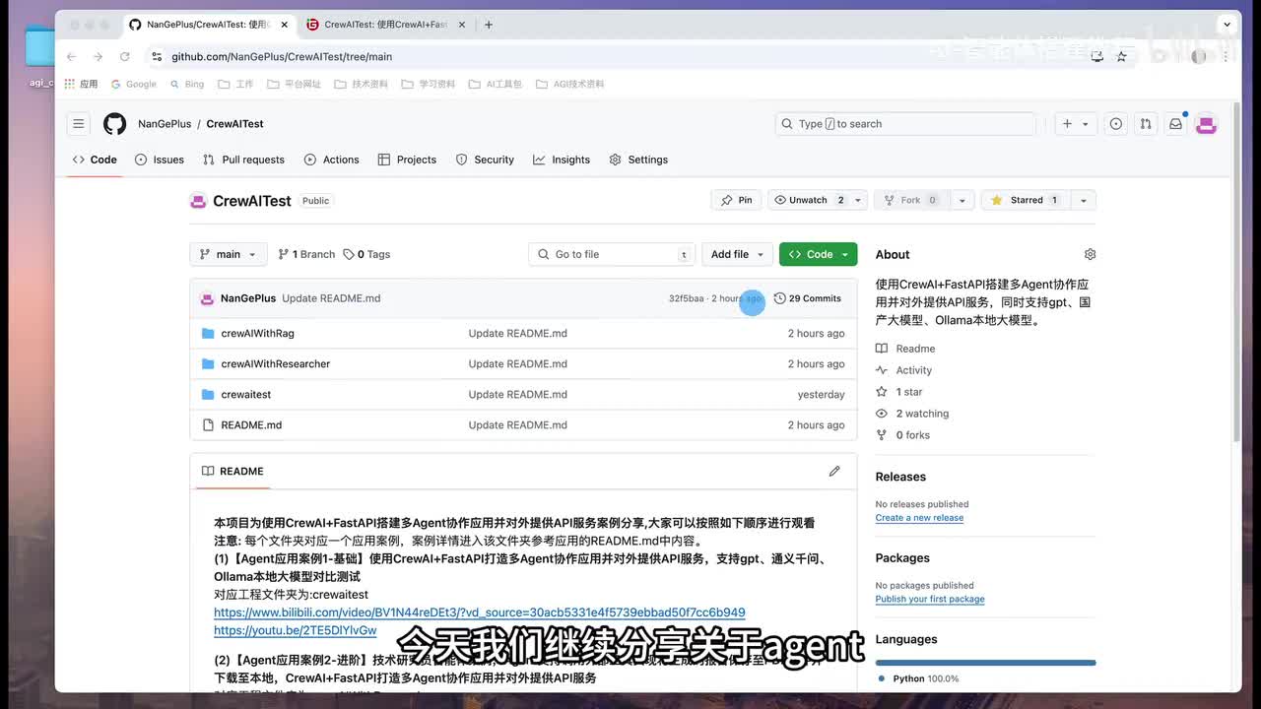Click the Go to file search field
1261x709 pixels.
tap(612, 254)
